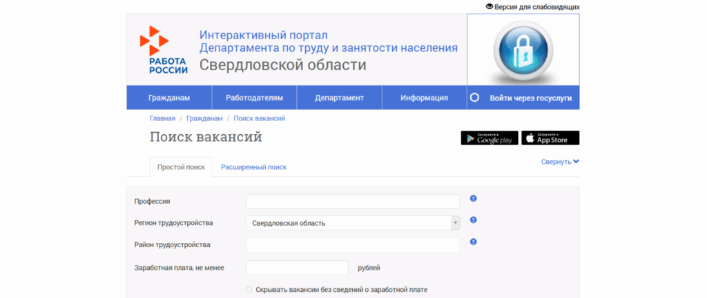Viewport: 707px width, 298px height.
Task: Show help icon for Район трудоустройства
Action: click(473, 242)
